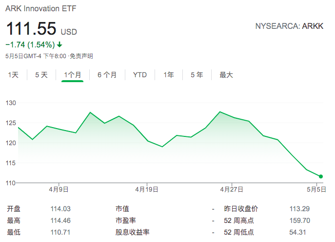The width and height of the screenshot is (335, 242).
Task: Click the 5月5日GMT-4 timestamp text
Action: pos(36,56)
